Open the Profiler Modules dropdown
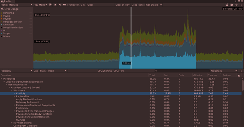Viewport: 244px width, 127px height. pyautogui.click(x=16, y=5)
